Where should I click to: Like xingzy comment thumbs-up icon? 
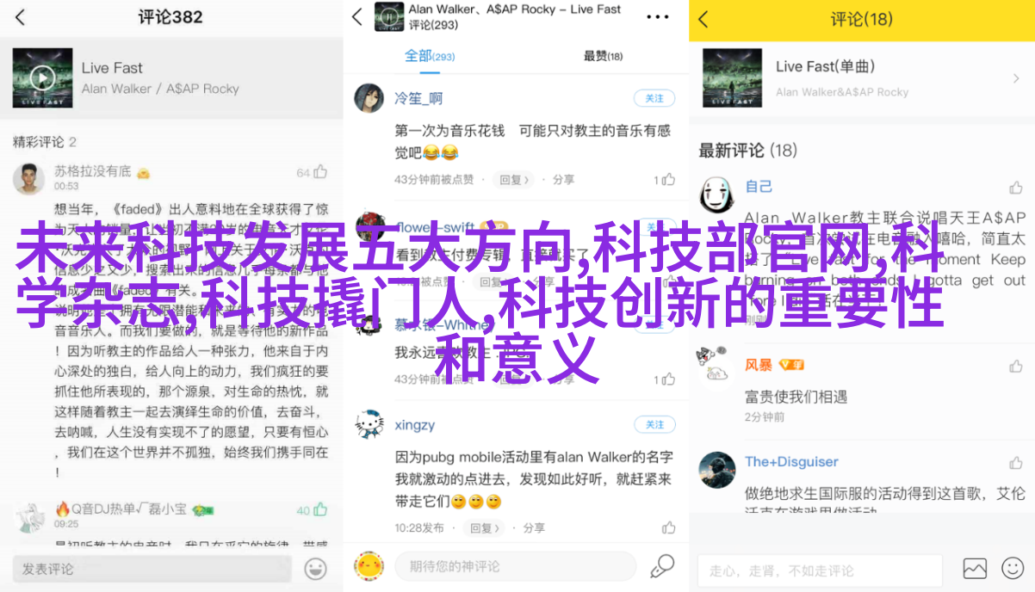point(668,527)
